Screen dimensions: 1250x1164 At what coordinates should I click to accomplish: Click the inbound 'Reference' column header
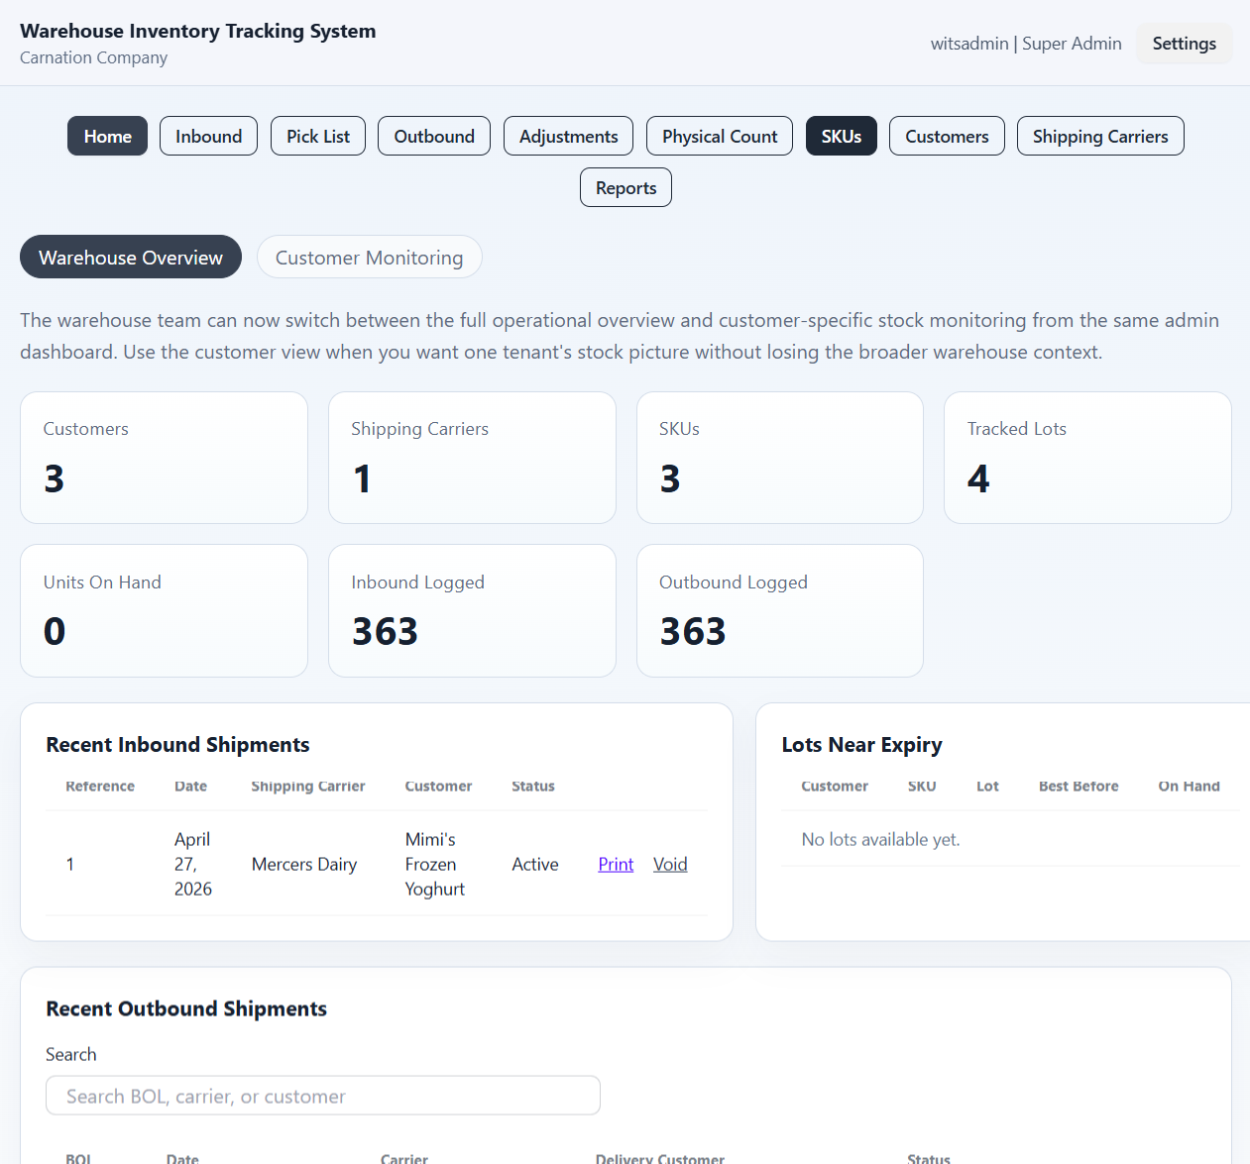(100, 786)
